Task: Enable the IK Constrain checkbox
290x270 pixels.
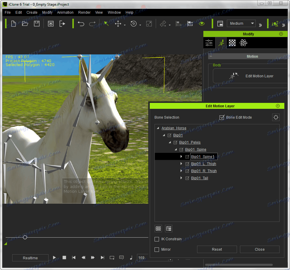Action: click(157, 239)
